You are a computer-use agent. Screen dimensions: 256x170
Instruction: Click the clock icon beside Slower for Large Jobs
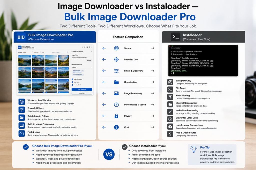point(170,119)
